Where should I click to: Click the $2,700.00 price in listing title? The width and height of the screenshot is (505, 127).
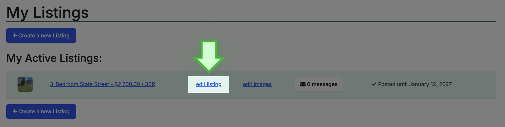127,84
